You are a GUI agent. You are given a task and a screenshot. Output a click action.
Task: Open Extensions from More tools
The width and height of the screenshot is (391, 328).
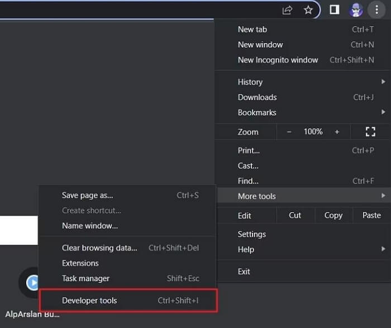(x=128, y=263)
